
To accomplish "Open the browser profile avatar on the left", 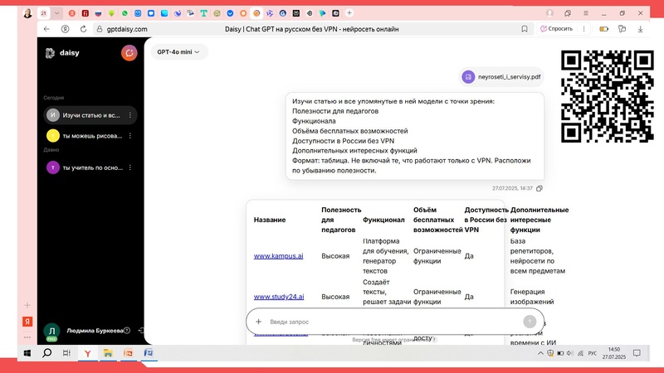I will click(x=27, y=13).
